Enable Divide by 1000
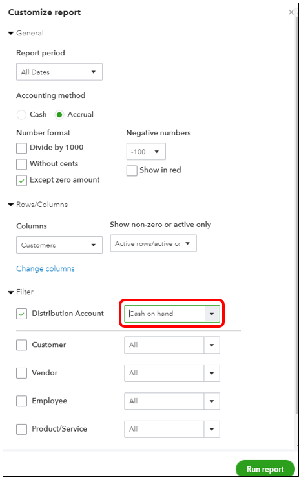Image resolution: width=308 pixels, height=480 pixels. (21, 148)
